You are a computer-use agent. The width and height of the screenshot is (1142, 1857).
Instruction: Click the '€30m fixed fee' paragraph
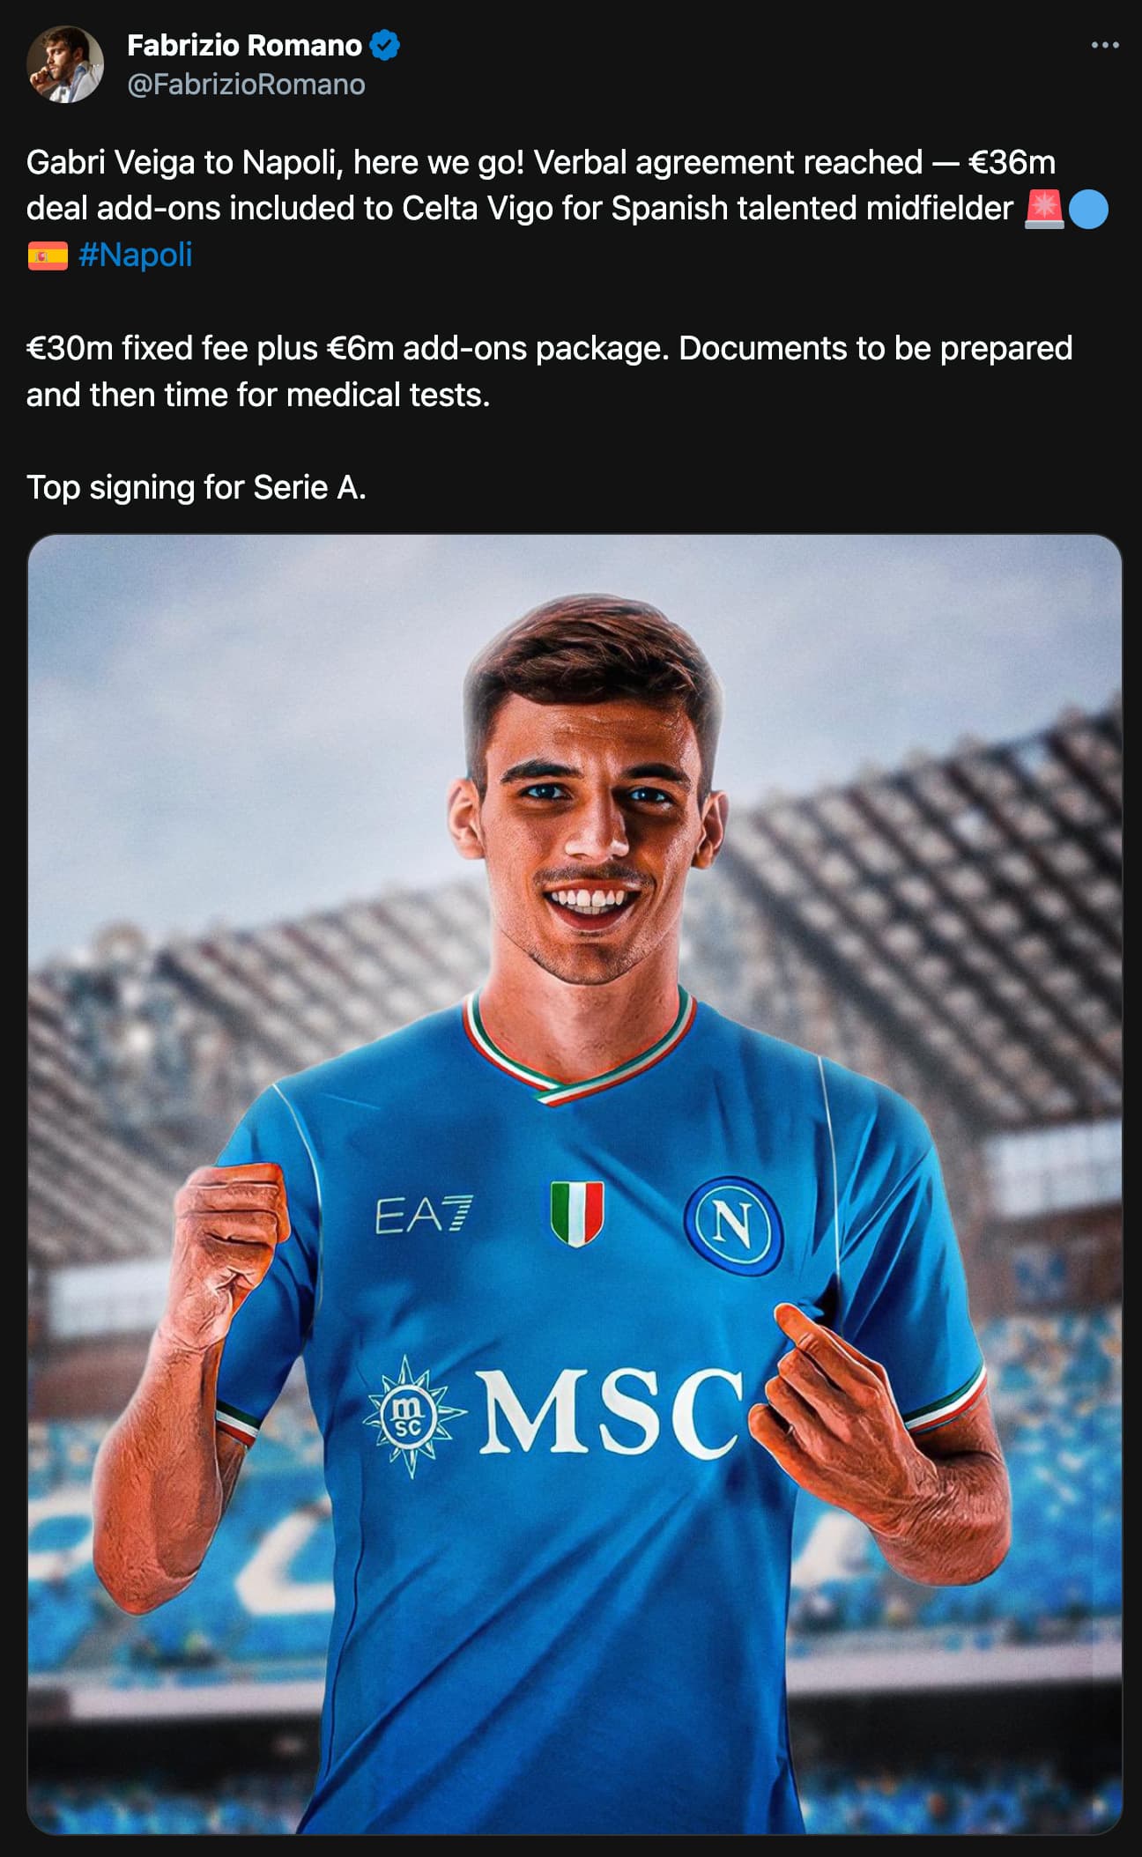pyautogui.click(x=549, y=371)
